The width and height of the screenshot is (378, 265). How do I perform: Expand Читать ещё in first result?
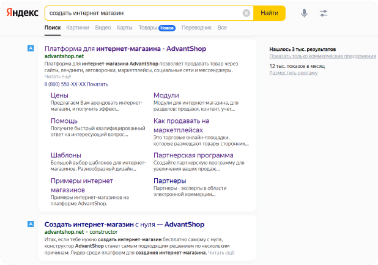58,77
